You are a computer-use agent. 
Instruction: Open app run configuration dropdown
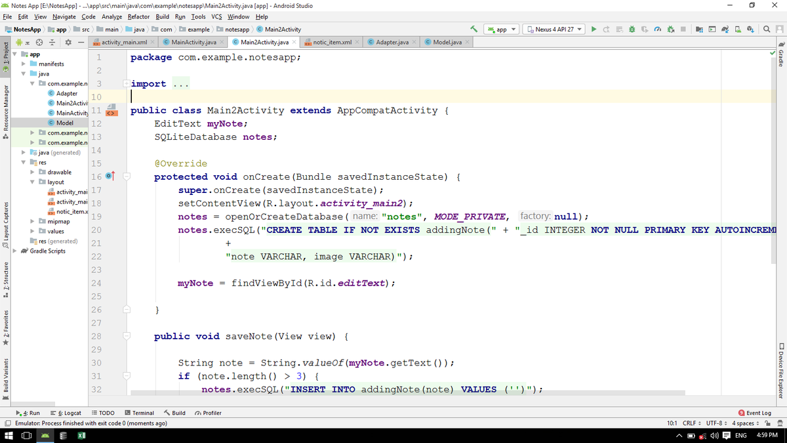(502, 29)
